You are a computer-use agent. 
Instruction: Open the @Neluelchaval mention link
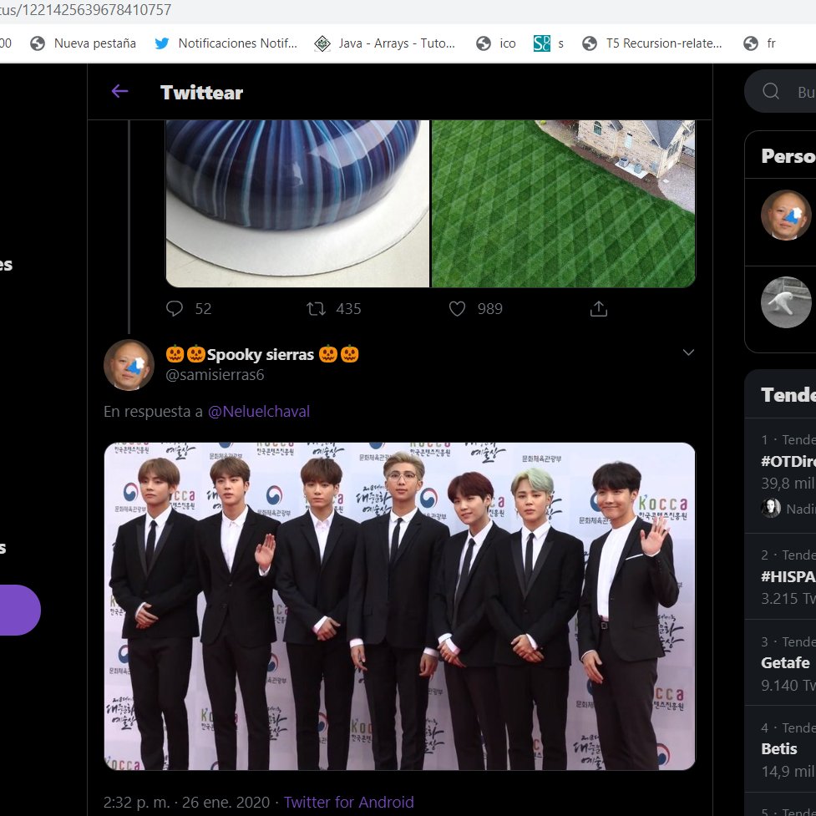point(259,412)
